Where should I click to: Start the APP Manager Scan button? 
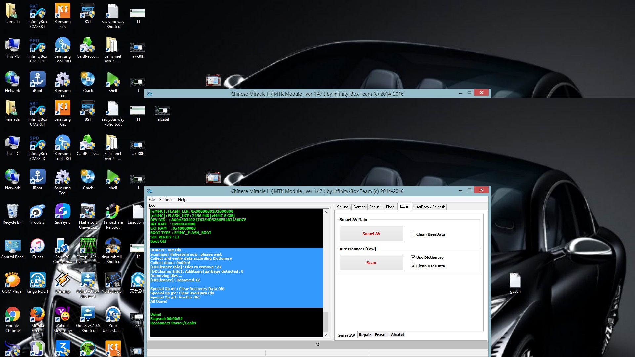(x=371, y=263)
